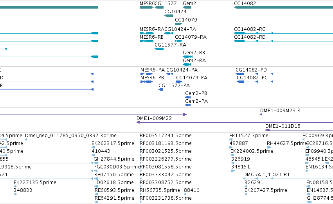The width and height of the screenshot is (333, 204).
Task: Open RP003231738.5prime feature
Action: (166, 198)
